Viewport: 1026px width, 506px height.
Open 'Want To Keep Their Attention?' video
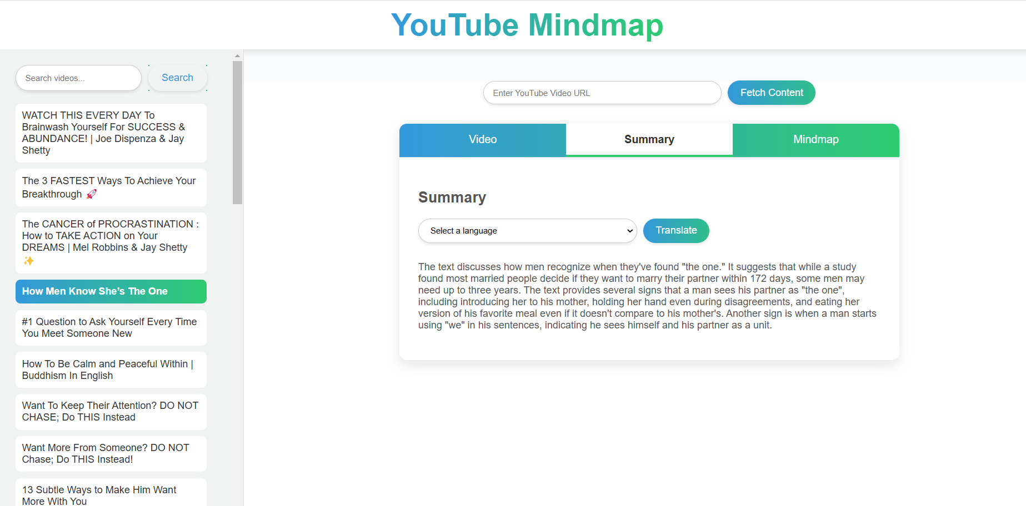tap(111, 412)
